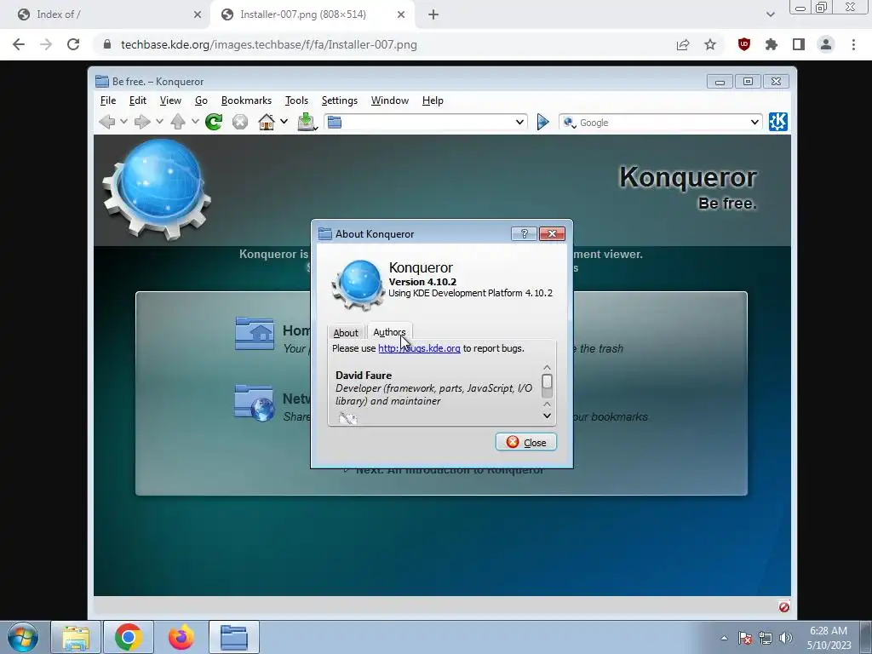Image resolution: width=872 pixels, height=654 pixels.
Task: Click Konqueror's up arrow toolbar icon
Action: coord(178,121)
